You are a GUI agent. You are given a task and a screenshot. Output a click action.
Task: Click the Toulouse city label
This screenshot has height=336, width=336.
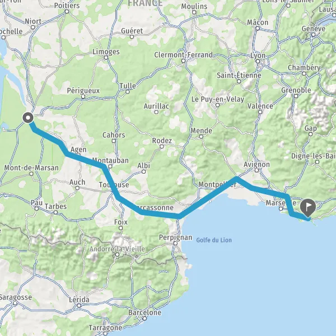point(114,185)
